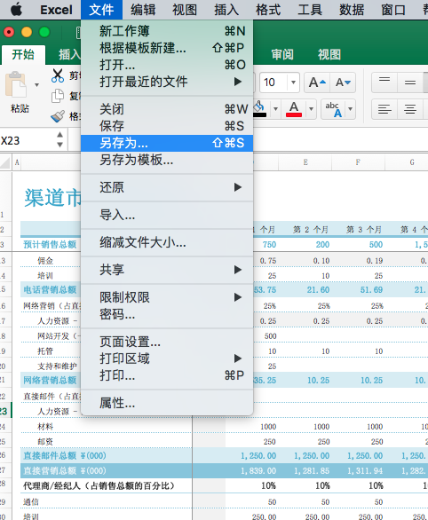Open the 编辑 menu in menu bar
This screenshot has height=520, width=428.
[x=143, y=10]
